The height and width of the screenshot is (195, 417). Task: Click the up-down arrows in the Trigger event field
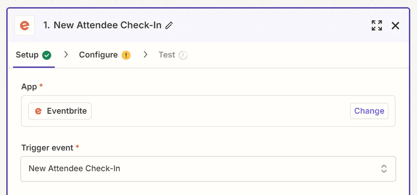[x=384, y=169]
